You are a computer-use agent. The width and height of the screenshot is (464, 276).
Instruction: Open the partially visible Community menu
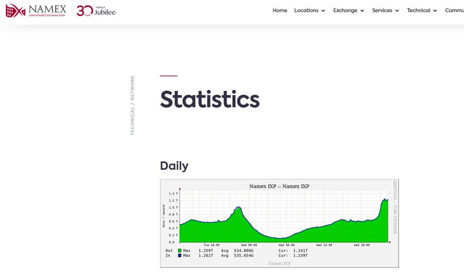tap(455, 10)
